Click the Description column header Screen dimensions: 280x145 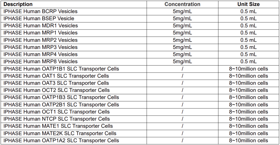click(x=18, y=4)
